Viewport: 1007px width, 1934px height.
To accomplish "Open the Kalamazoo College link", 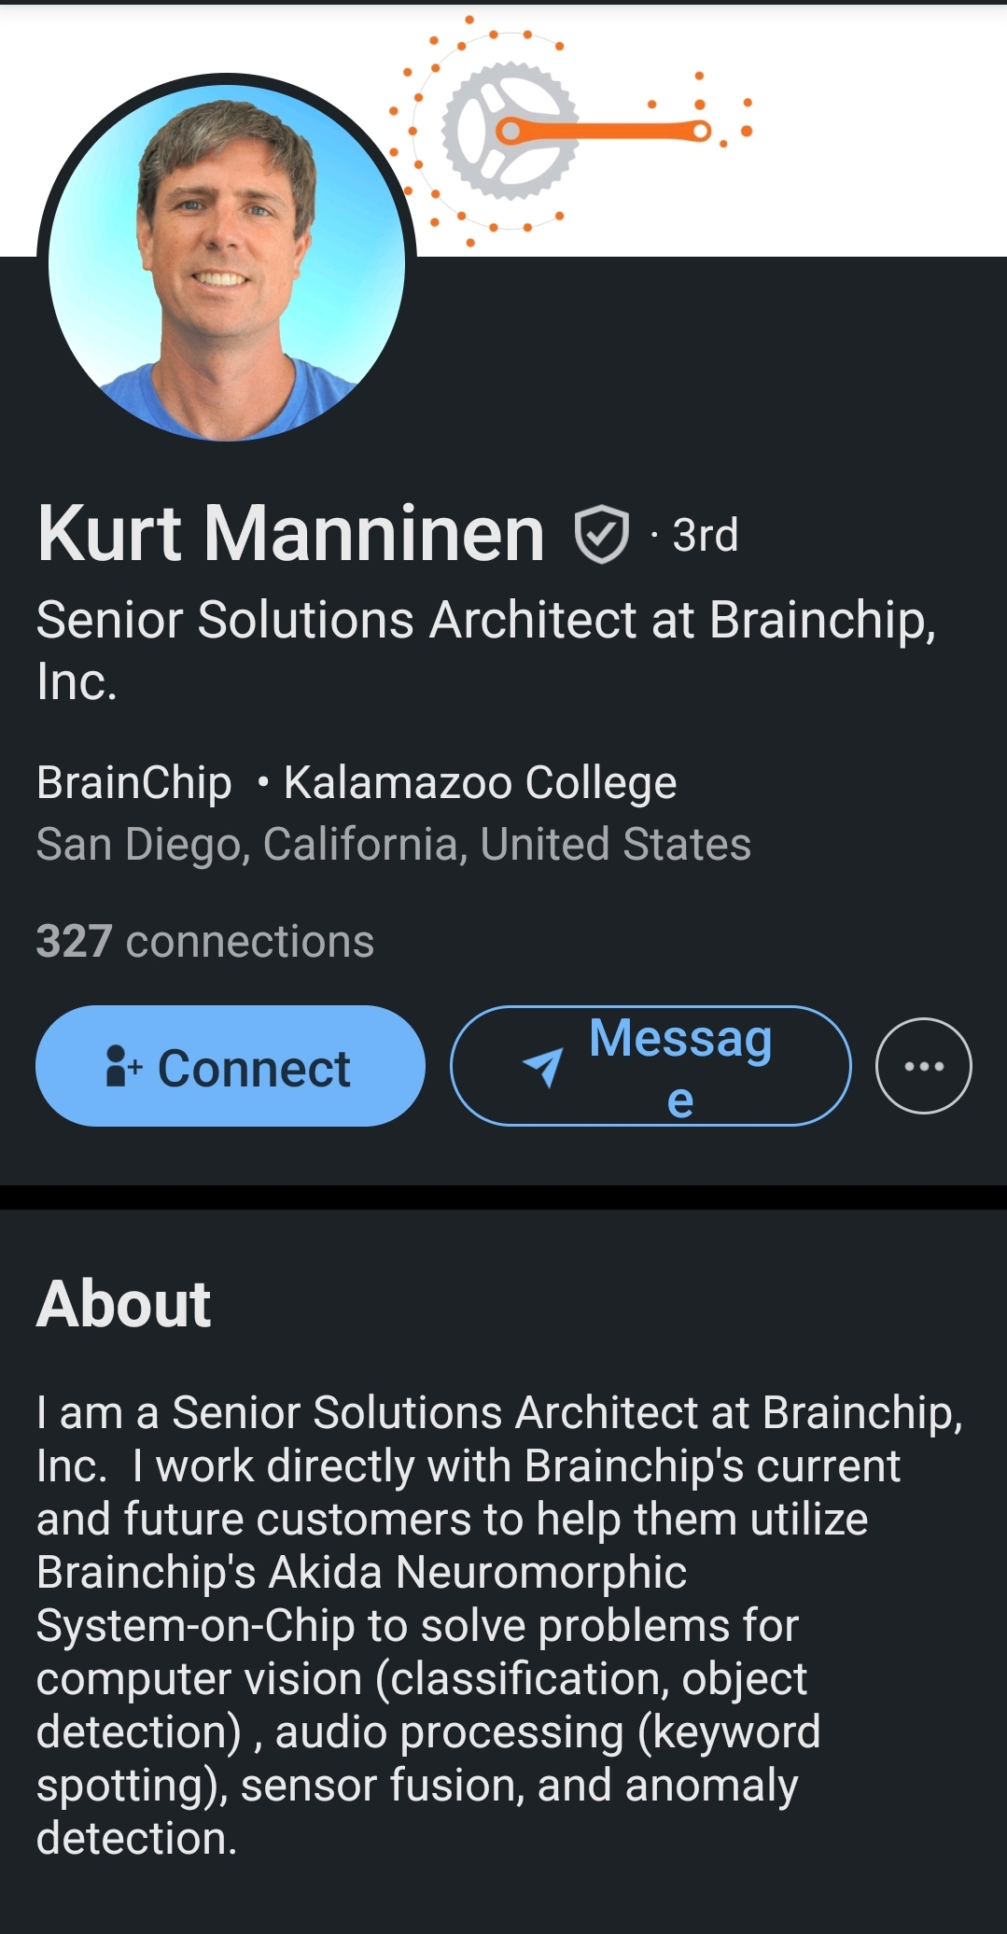I will click(x=480, y=782).
